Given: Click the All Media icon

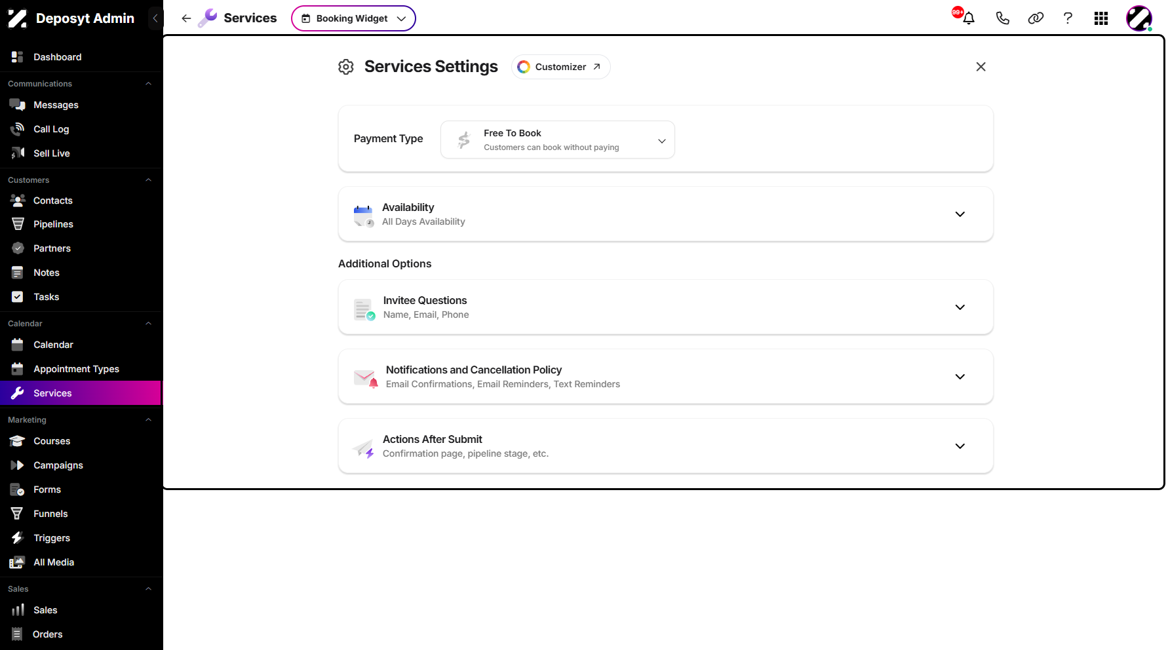Looking at the screenshot, I should tap(18, 562).
